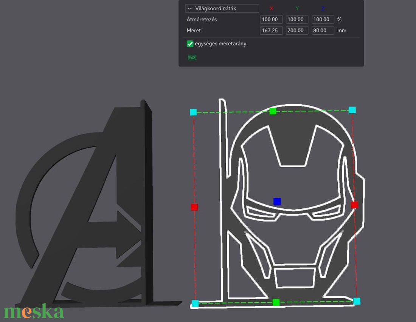The height and width of the screenshot is (322, 416).
Task: Click the top-right cyan corner handle
Action: [352, 110]
